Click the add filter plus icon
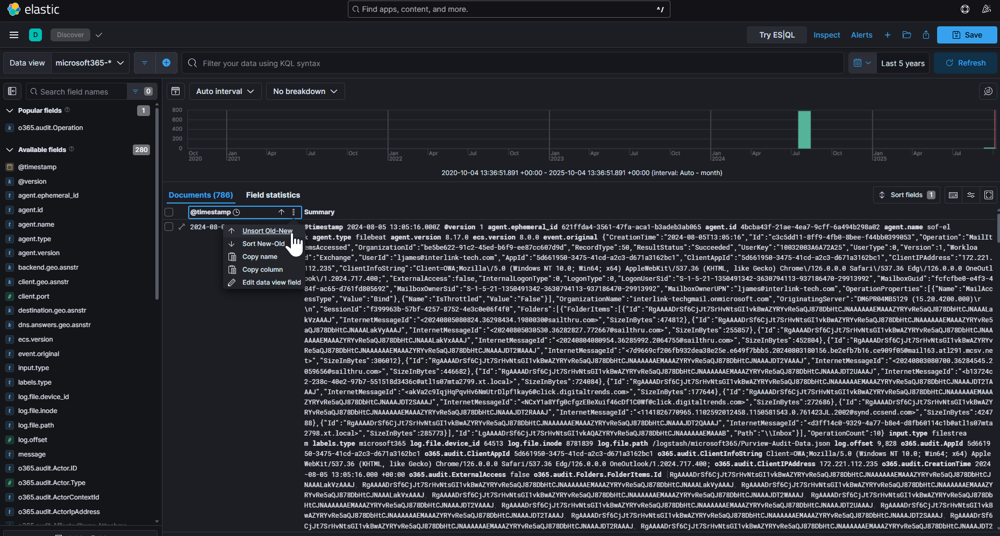The image size is (1000, 536). (x=166, y=63)
